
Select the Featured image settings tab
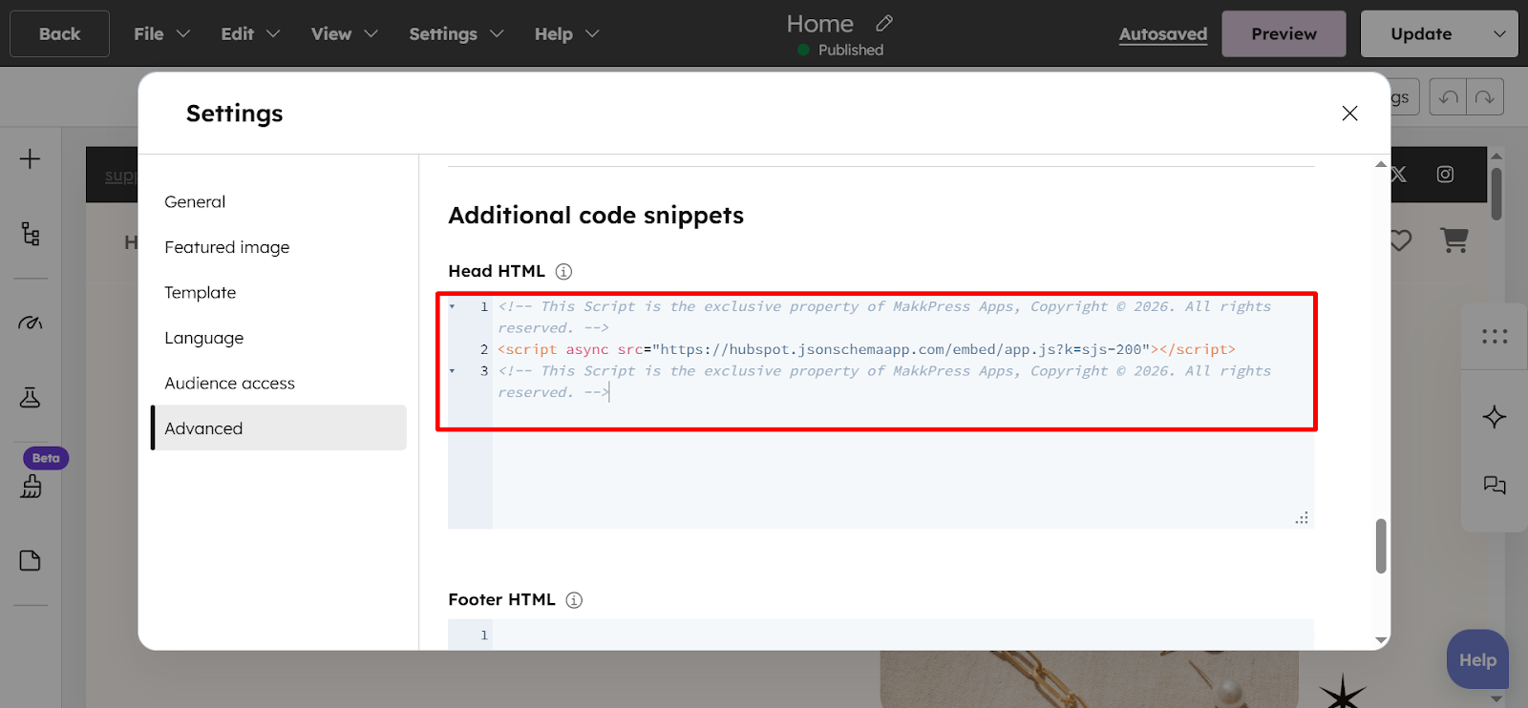[226, 247]
